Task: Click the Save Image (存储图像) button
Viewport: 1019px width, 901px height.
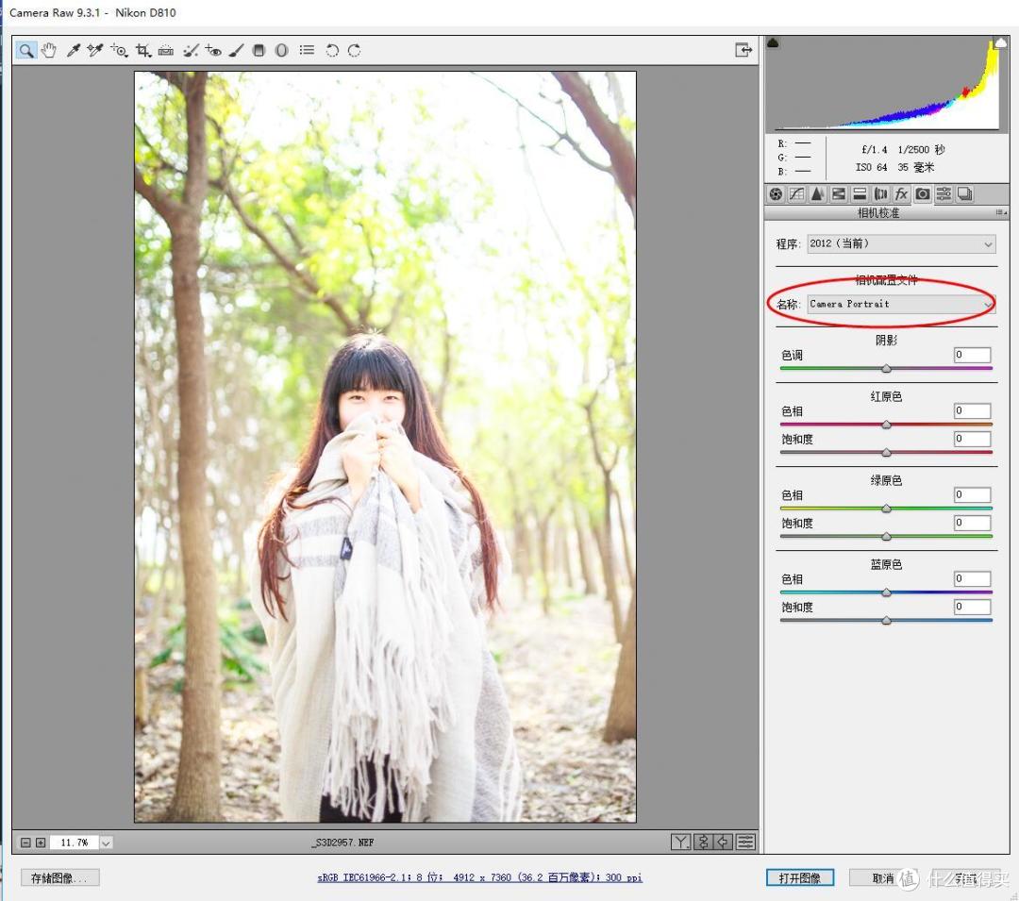Action: [x=59, y=878]
